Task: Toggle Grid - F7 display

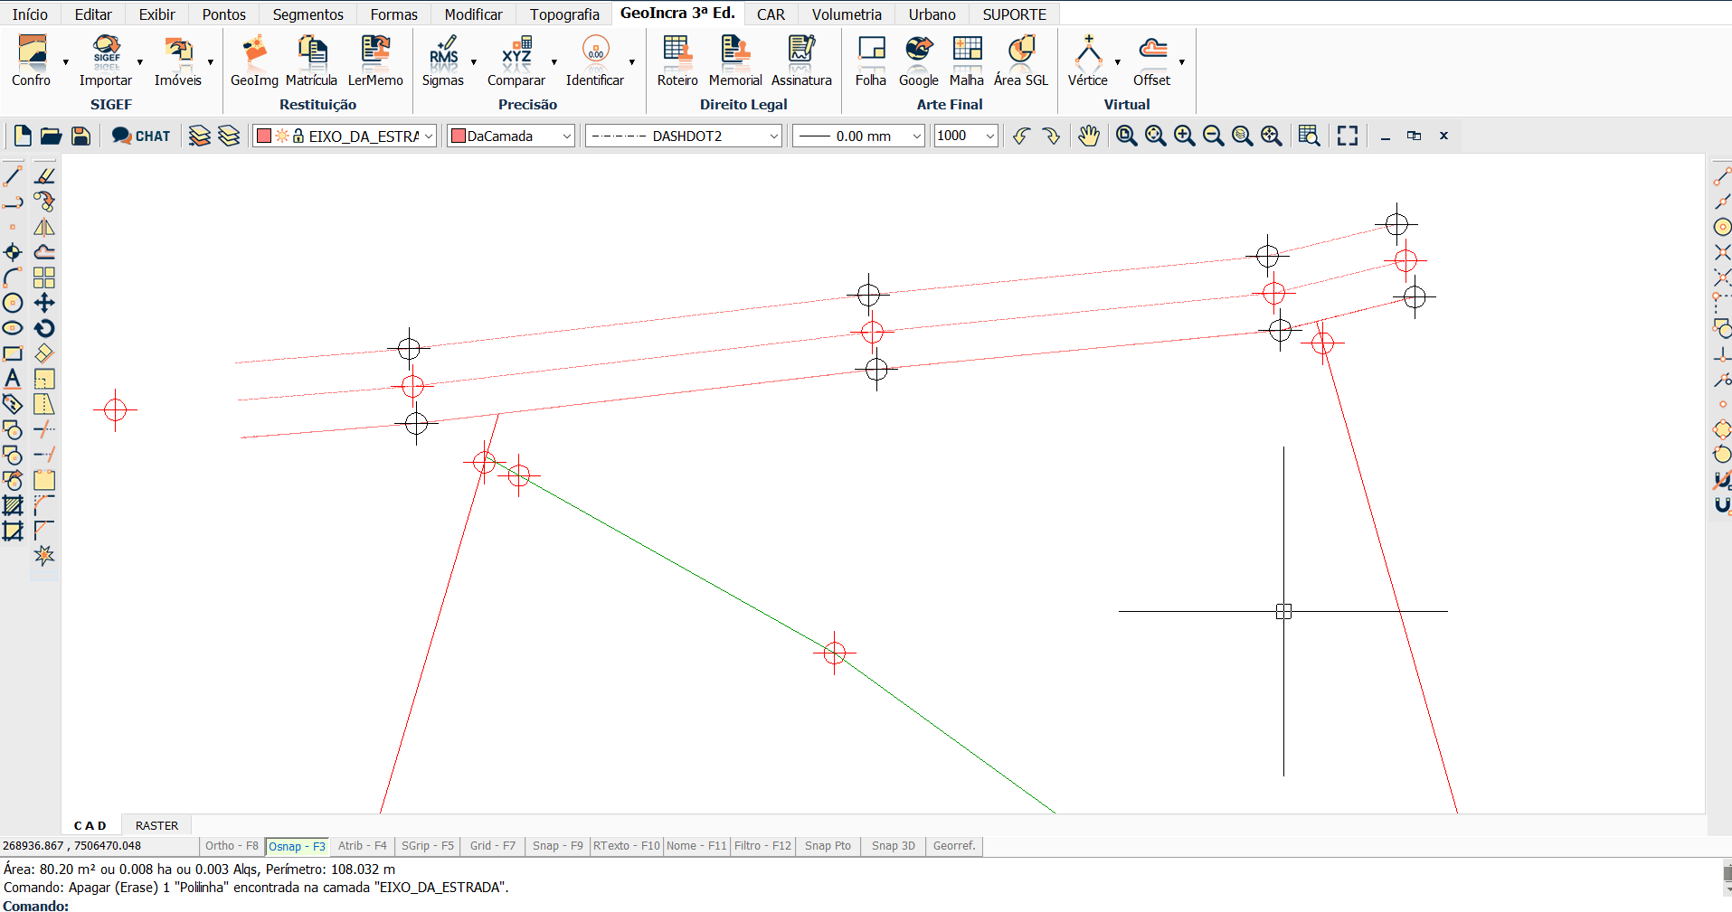Action: [492, 846]
